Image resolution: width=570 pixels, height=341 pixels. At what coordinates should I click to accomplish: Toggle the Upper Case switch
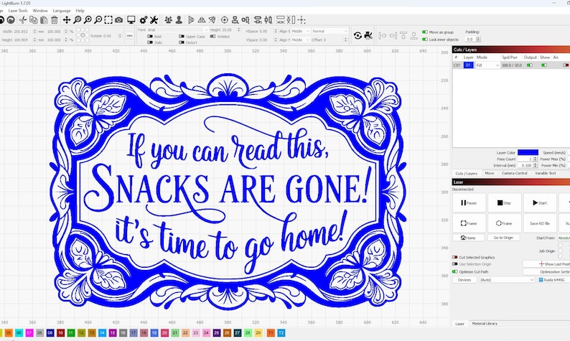[x=182, y=37]
